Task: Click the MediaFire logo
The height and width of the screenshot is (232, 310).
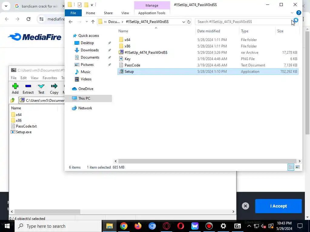Action: coord(35,37)
